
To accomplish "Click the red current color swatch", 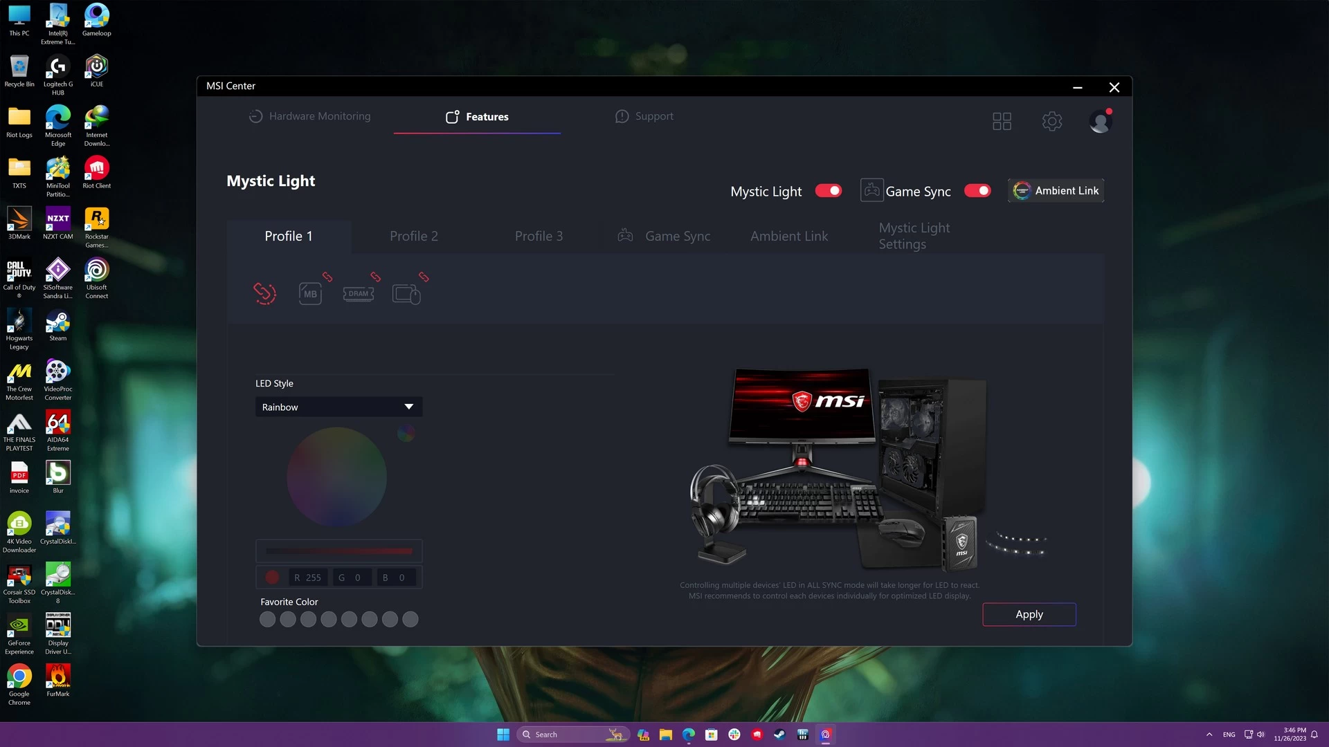I will click(272, 578).
